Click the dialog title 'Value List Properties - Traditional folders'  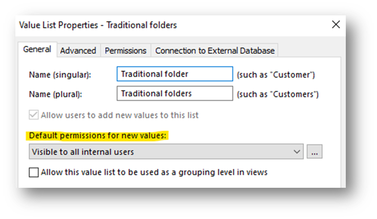point(97,25)
